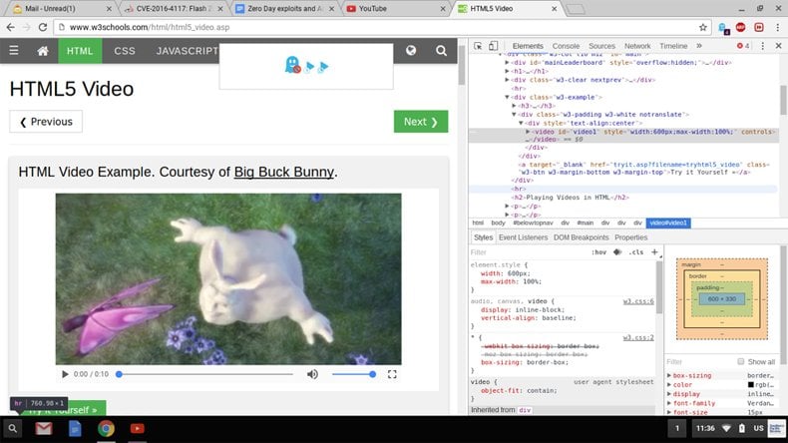Open the w3.css:6 source link

[638, 301]
